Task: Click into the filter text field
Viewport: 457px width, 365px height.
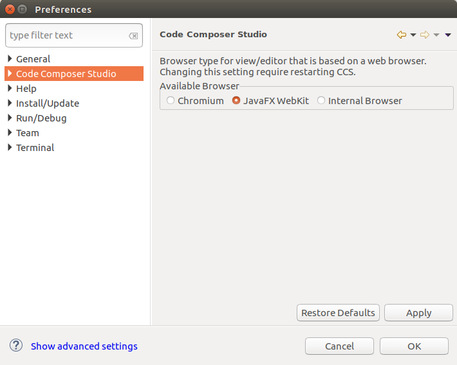Action: (64, 36)
